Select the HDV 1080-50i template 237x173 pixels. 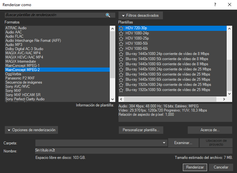(173, 44)
